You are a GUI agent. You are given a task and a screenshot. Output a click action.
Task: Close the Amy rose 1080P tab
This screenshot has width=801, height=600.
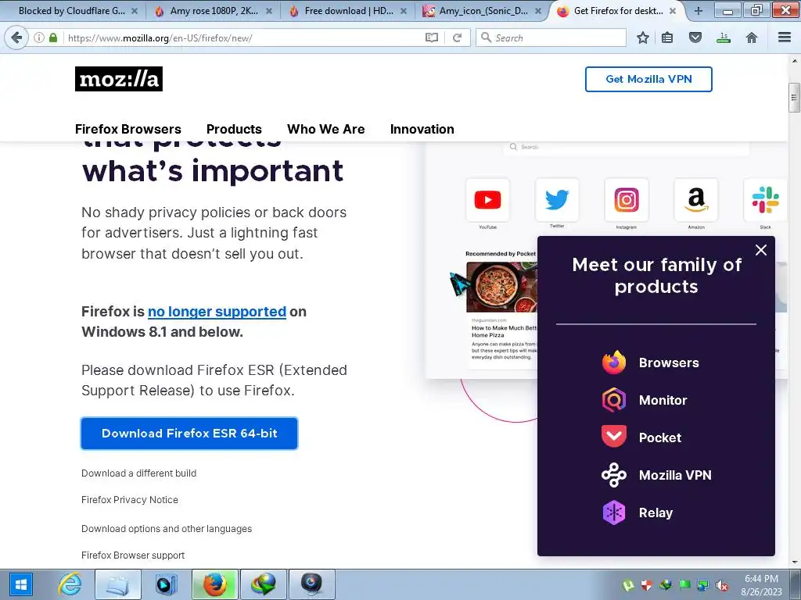click(269, 11)
